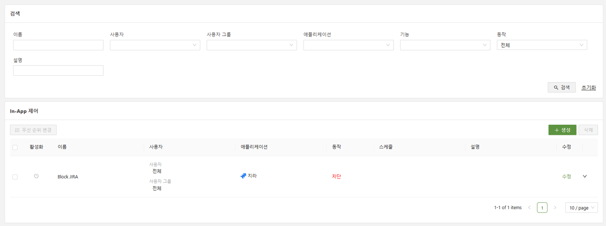Image resolution: width=606 pixels, height=226 pixels.
Task: Open the 동작 dropdown showing 전체
Action: (541, 45)
